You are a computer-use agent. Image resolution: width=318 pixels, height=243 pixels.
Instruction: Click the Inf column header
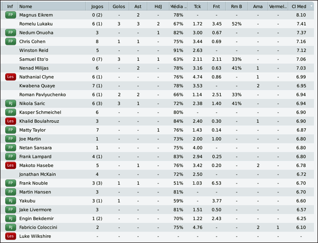click(x=10, y=7)
